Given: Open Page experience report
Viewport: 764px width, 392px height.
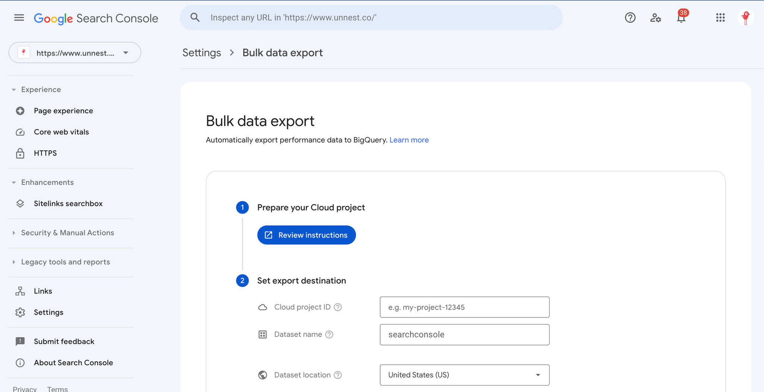Looking at the screenshot, I should point(63,111).
